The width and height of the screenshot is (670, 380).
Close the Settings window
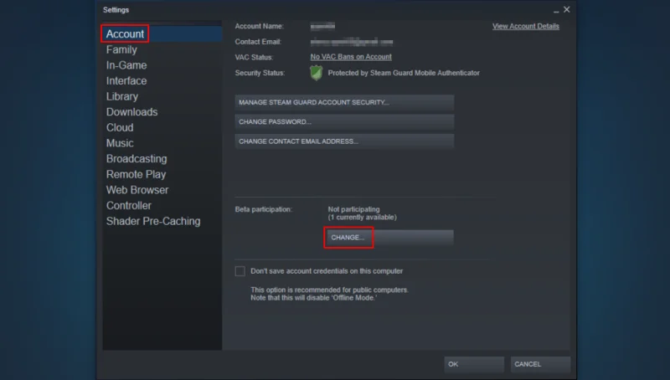[567, 9]
